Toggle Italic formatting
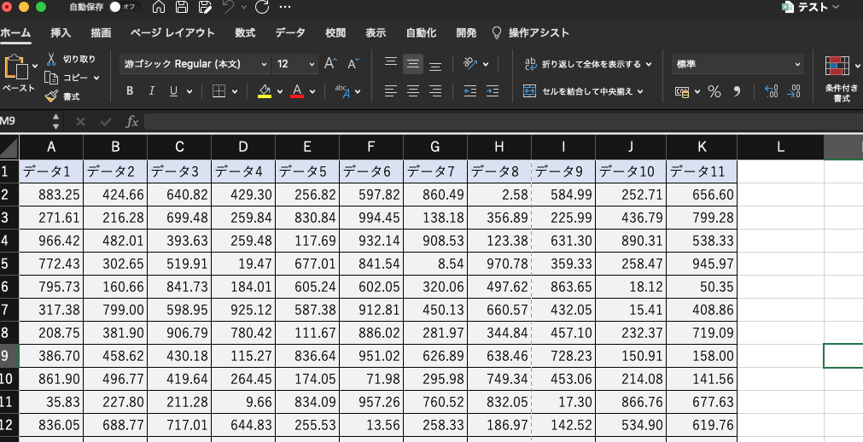 [x=152, y=91]
